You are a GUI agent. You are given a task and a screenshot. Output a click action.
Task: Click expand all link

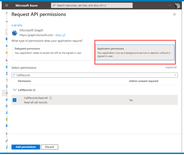click(171, 67)
